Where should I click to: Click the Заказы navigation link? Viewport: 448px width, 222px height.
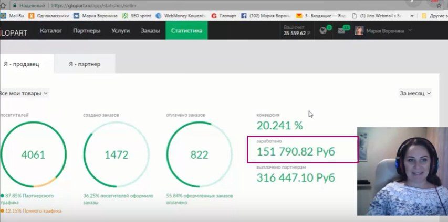[x=150, y=31]
